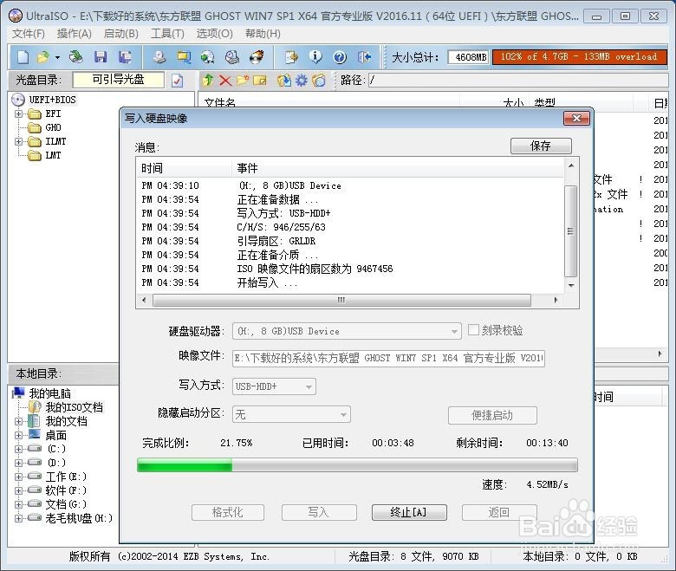Open the 文件(F) menu
Screen dimensions: 676x571
tap(29, 34)
